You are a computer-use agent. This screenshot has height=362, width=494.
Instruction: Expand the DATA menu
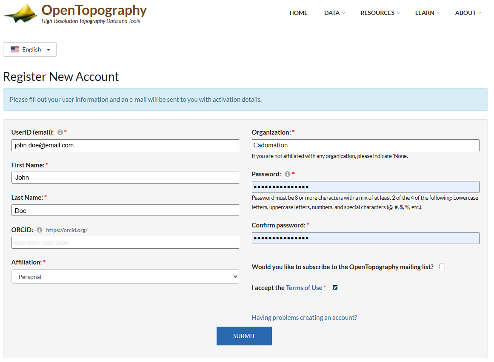click(334, 13)
